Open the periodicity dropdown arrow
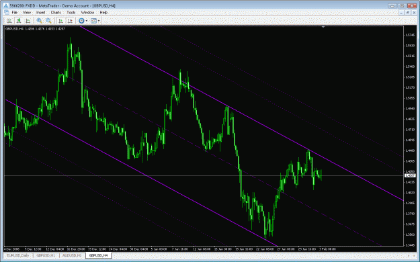Image resolution: width=420 pixels, height=262 pixels. 87,21
